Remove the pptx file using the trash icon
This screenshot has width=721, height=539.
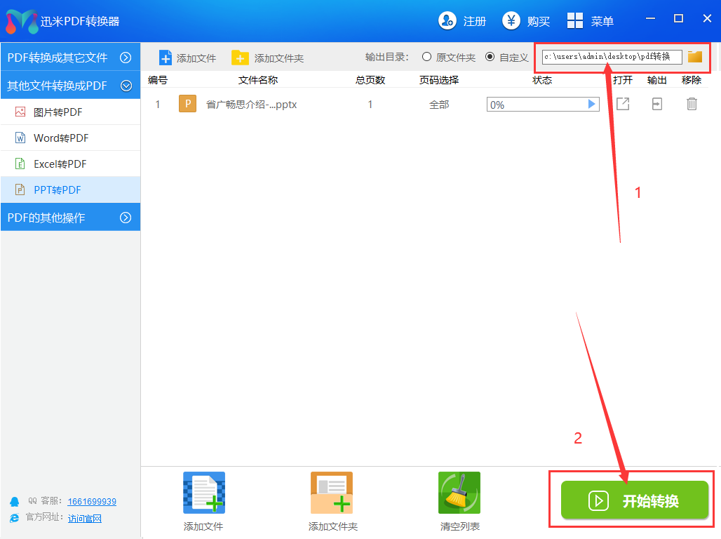(692, 104)
